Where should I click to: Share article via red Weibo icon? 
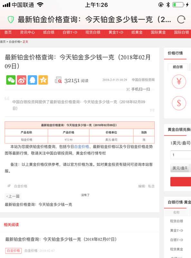[x=22, y=80]
